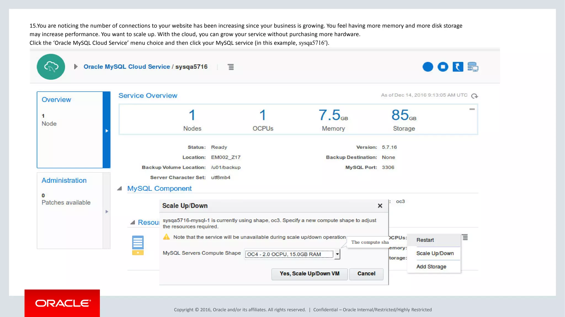Close the Scale Up/Down dialog
Screen dimensions: 565x317
tap(380, 206)
